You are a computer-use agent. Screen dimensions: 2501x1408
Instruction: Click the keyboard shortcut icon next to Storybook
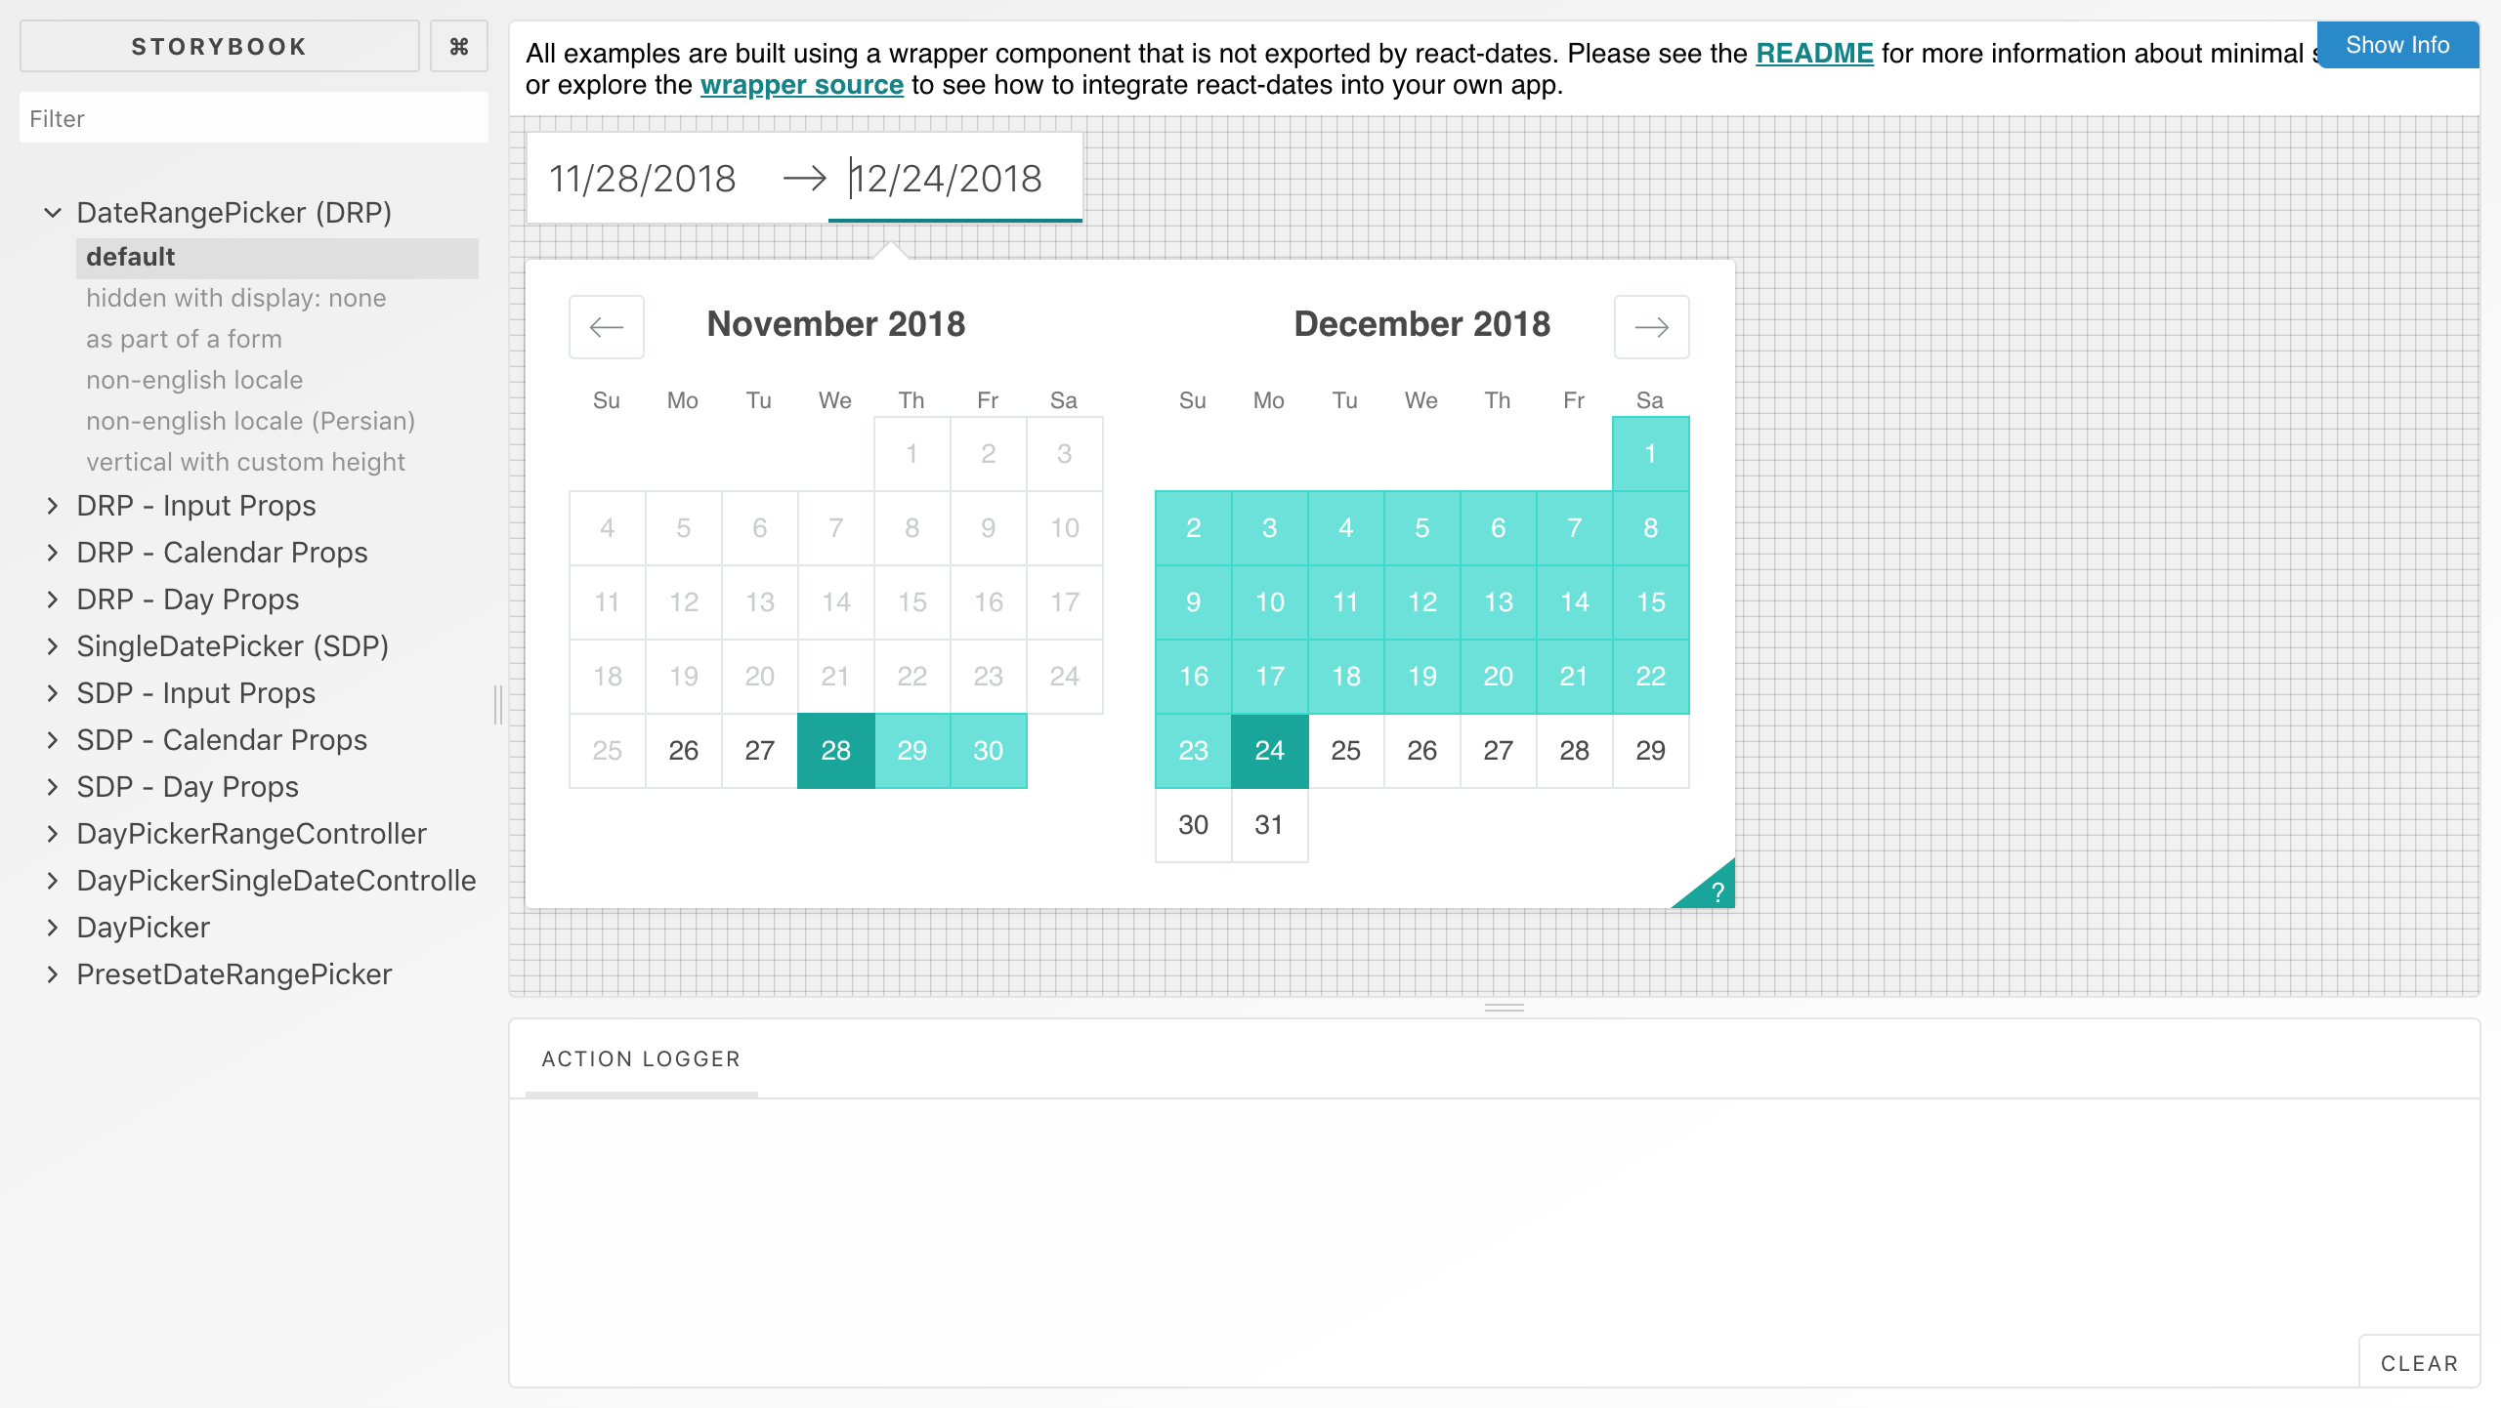click(458, 46)
